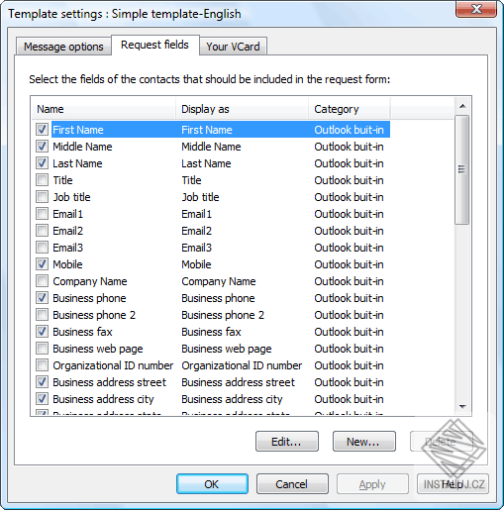
Task: Select the Company Name row name
Action: tap(90, 281)
